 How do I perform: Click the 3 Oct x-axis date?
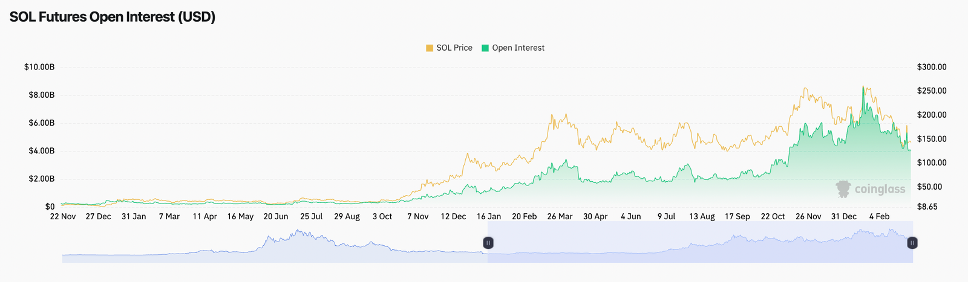(x=382, y=216)
